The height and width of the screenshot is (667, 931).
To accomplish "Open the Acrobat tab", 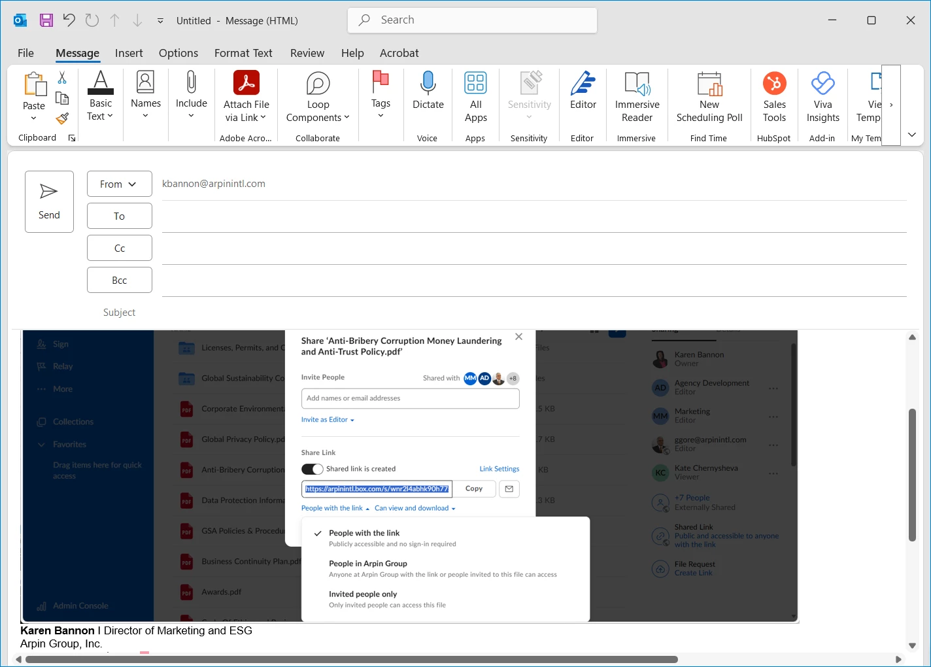I will click(x=399, y=53).
